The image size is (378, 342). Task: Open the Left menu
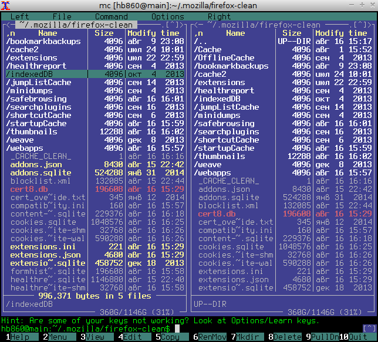pyautogui.click(x=19, y=16)
